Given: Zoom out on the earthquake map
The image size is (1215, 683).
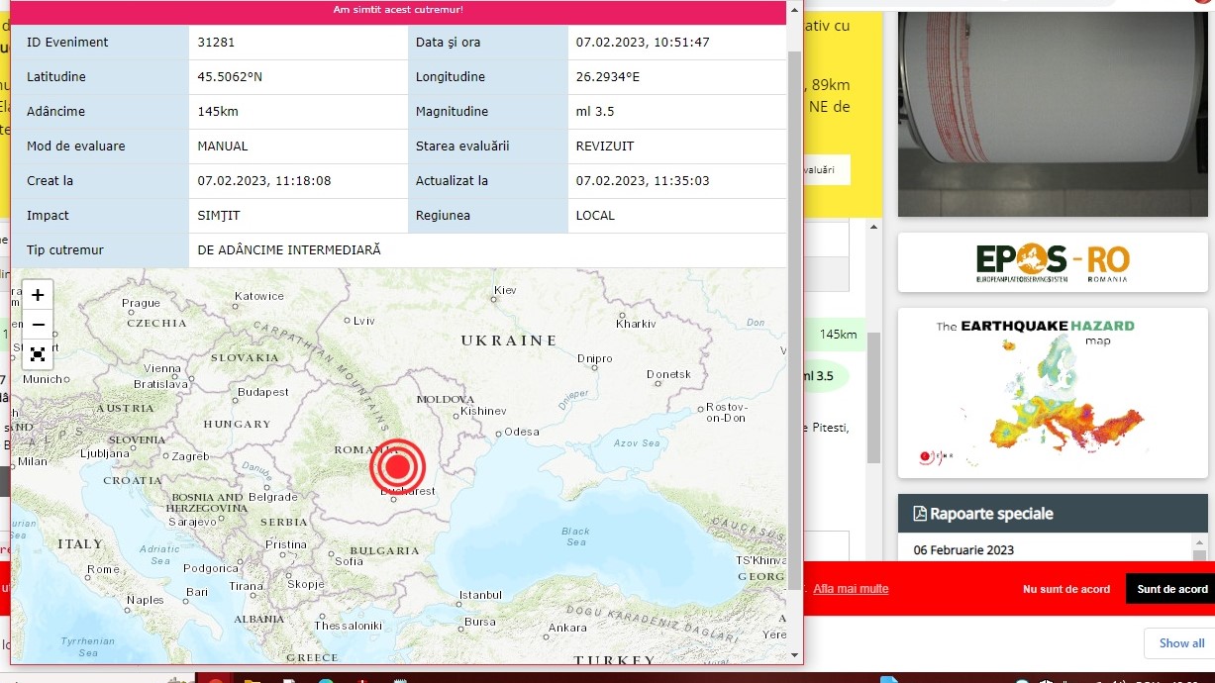Looking at the screenshot, I should click(x=38, y=325).
